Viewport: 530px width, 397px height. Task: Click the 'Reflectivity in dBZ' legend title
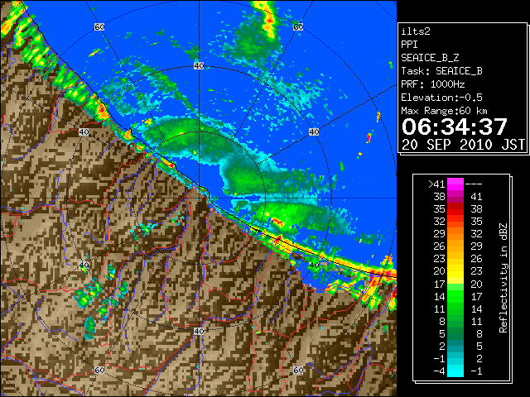[503, 278]
